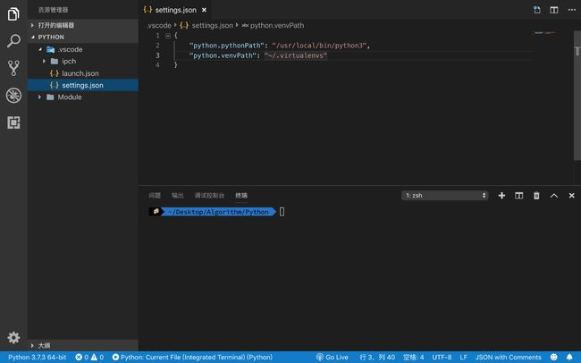Click Python: Current File debug configuration in status bar

click(192, 357)
